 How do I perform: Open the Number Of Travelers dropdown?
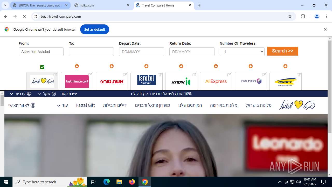tap(242, 52)
